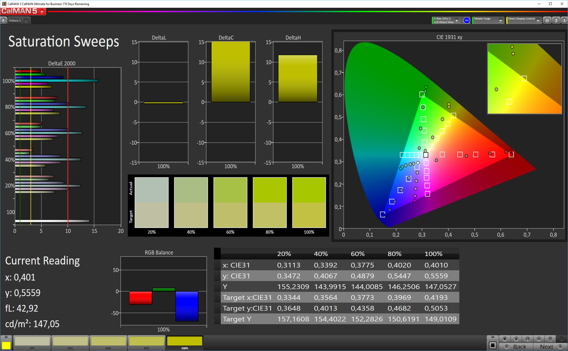Select the 100% yellow swatch in bottom strip
The height and width of the screenshot is (351, 568).
click(185, 342)
